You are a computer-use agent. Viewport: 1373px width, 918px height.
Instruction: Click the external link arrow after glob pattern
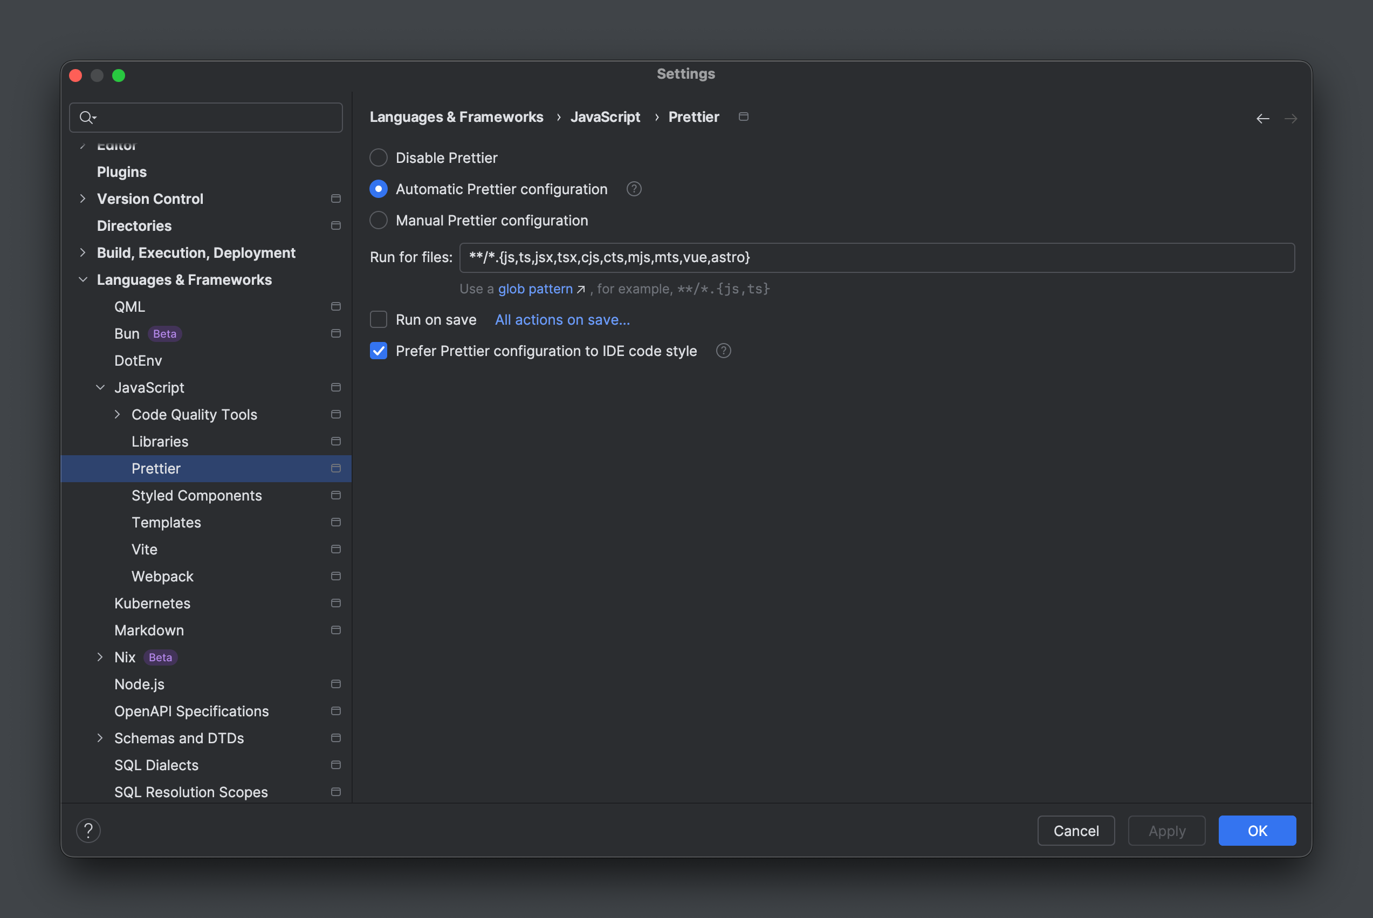tap(581, 289)
